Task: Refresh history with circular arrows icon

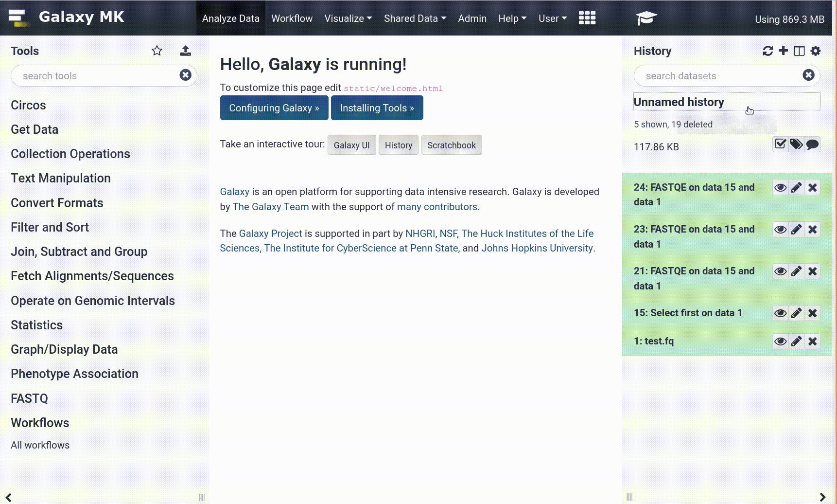Action: pyautogui.click(x=768, y=51)
